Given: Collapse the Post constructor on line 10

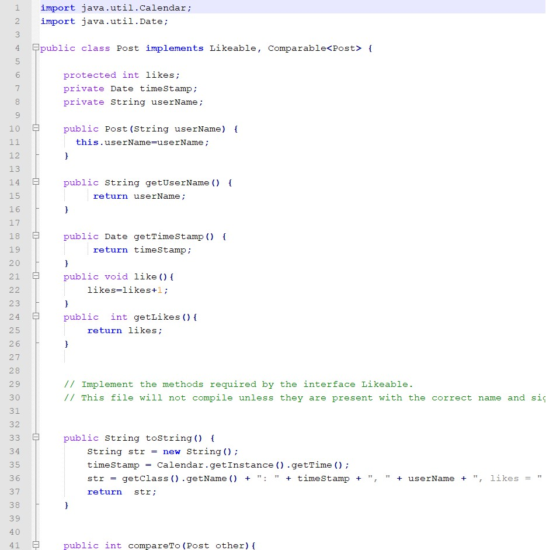Looking at the screenshot, I should point(36,129).
